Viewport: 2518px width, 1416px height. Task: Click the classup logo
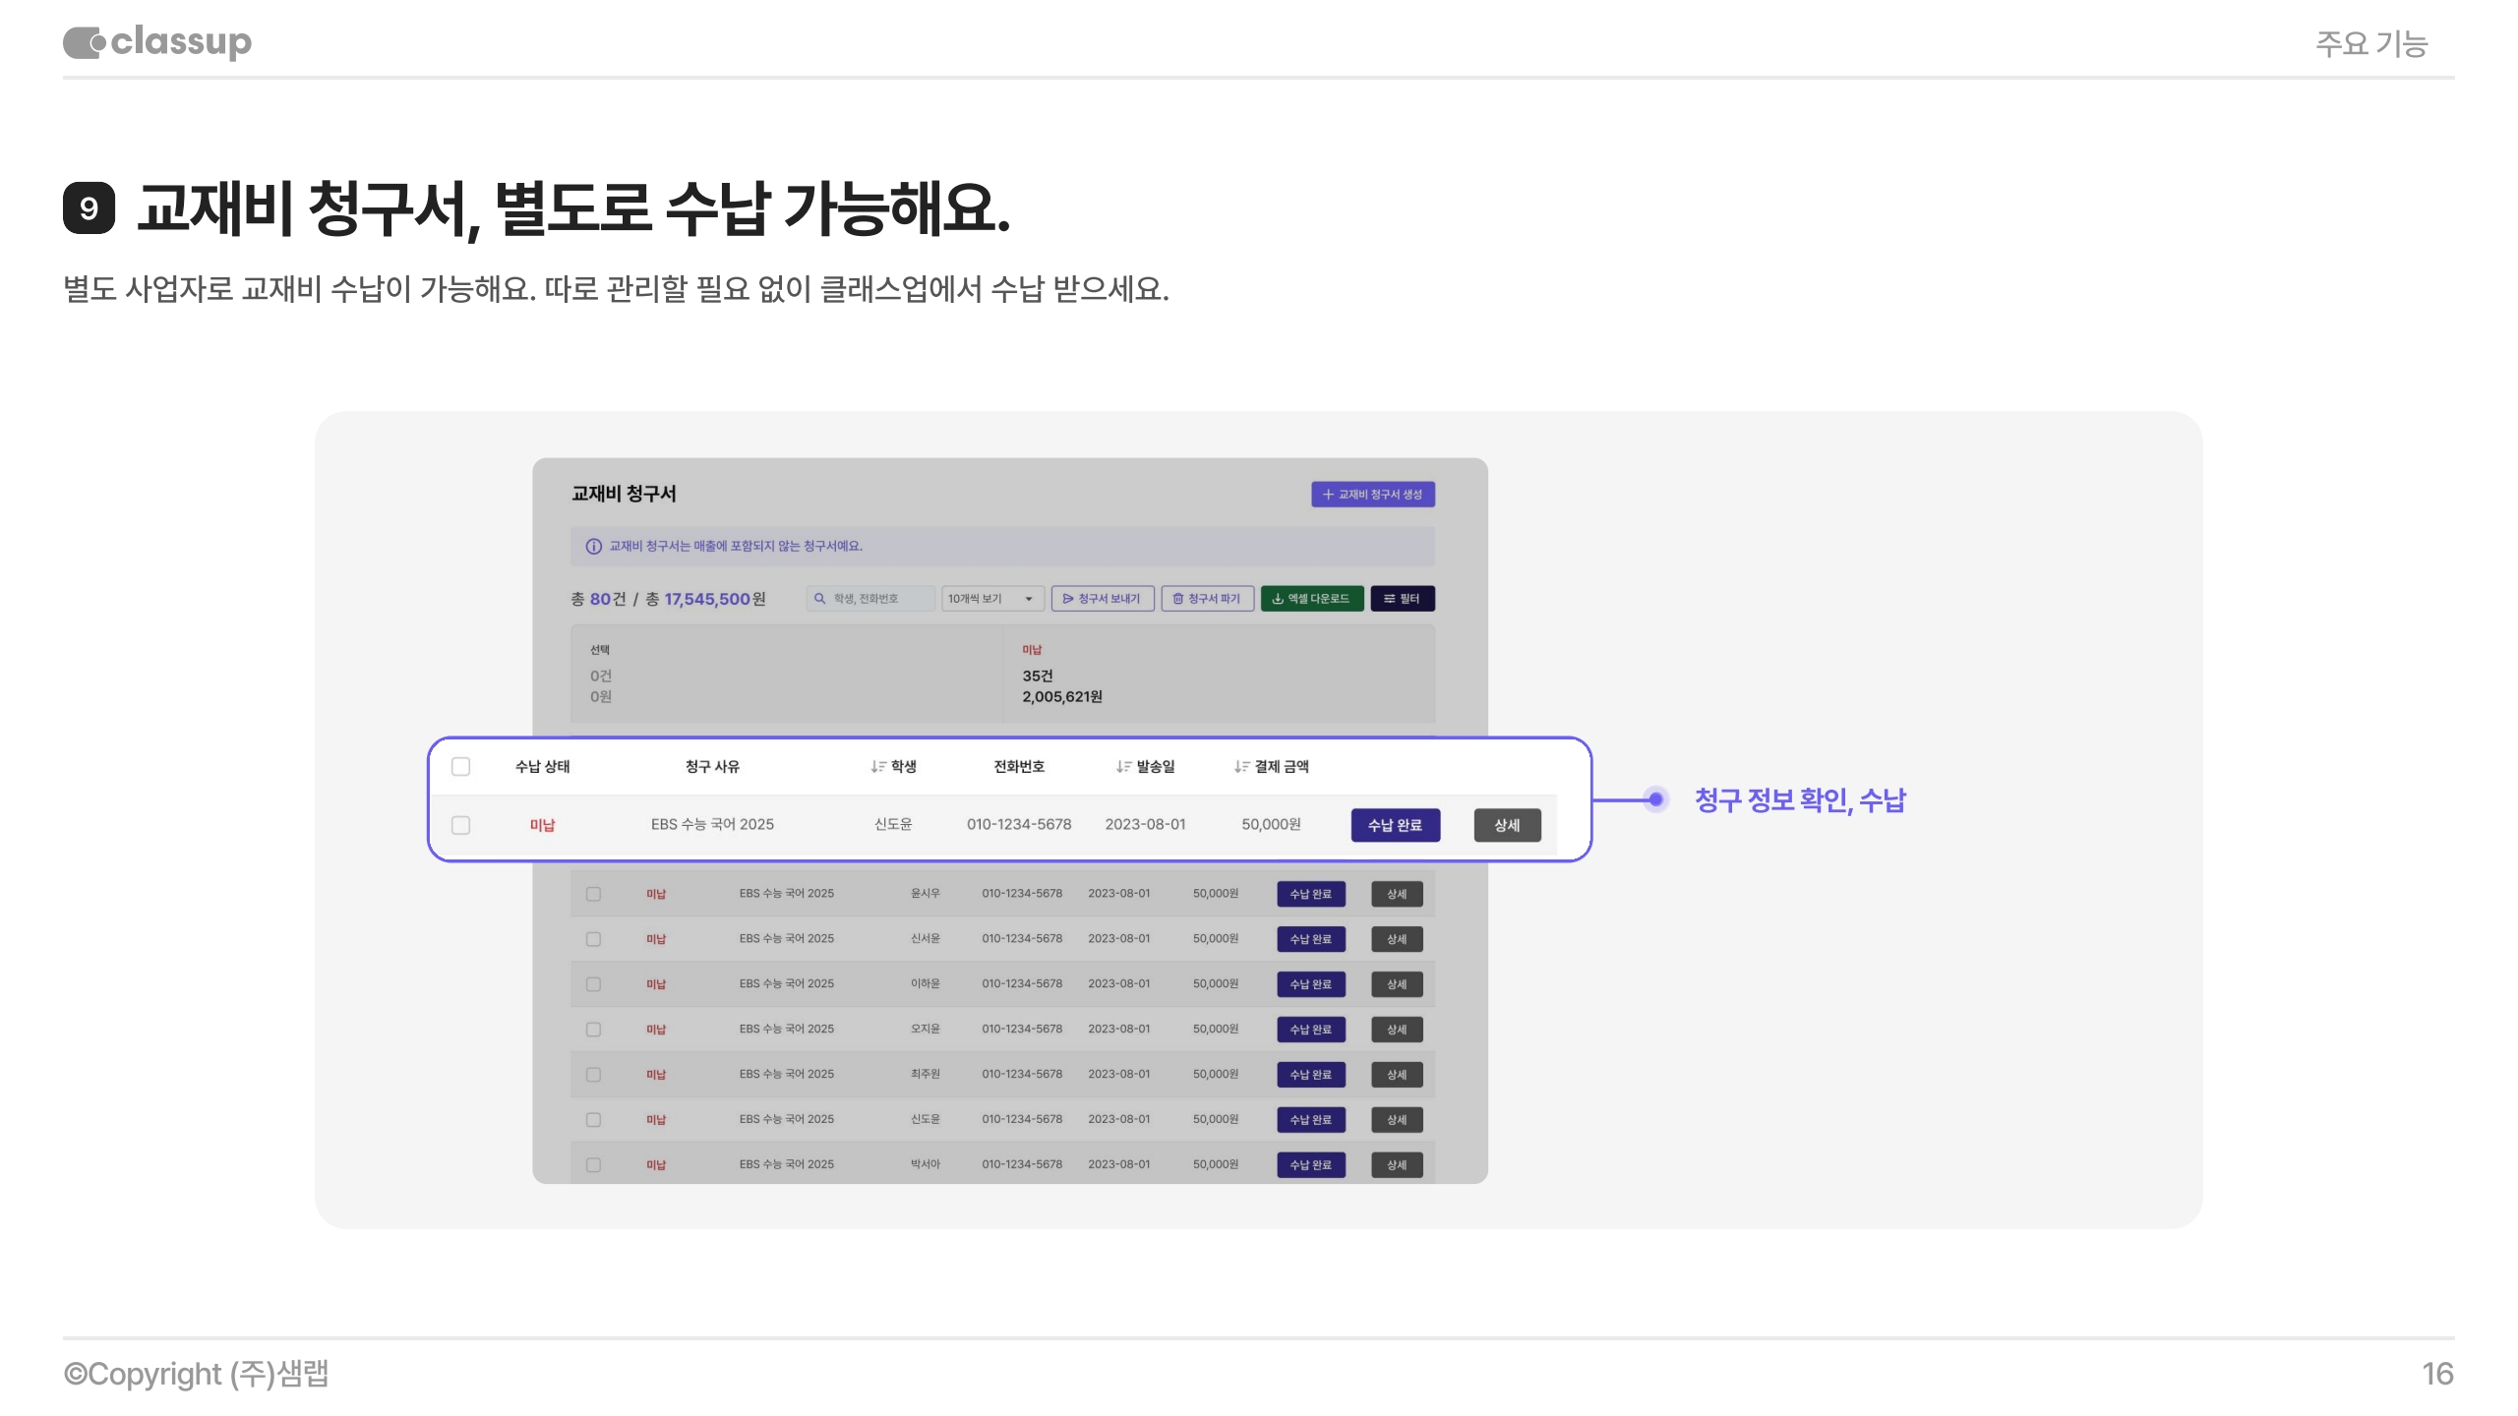[x=157, y=42]
